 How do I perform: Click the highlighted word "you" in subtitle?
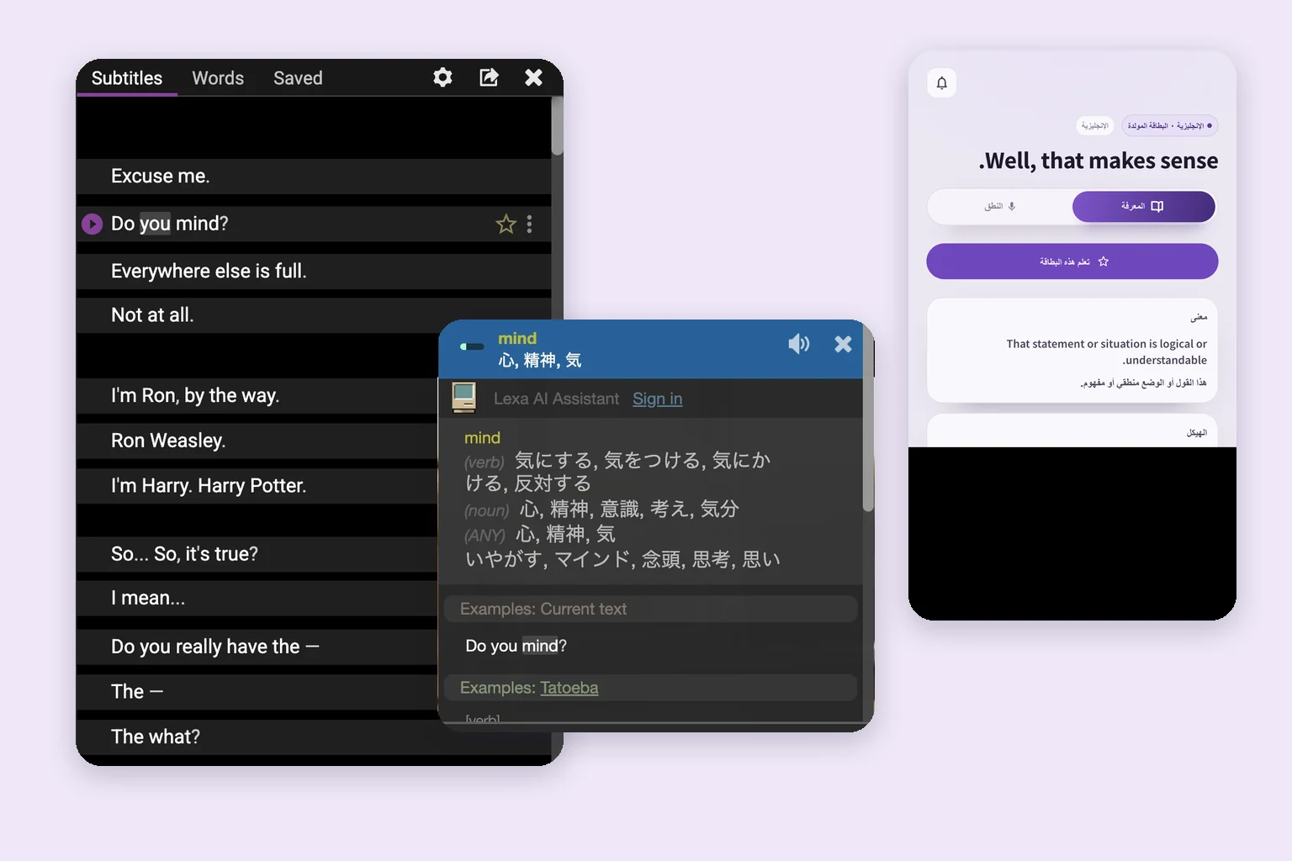click(x=155, y=224)
